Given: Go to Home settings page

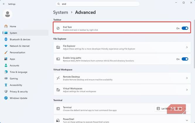Looking at the screenshot, I should coord(13,26).
